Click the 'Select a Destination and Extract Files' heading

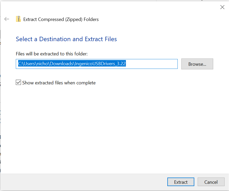pos(66,39)
